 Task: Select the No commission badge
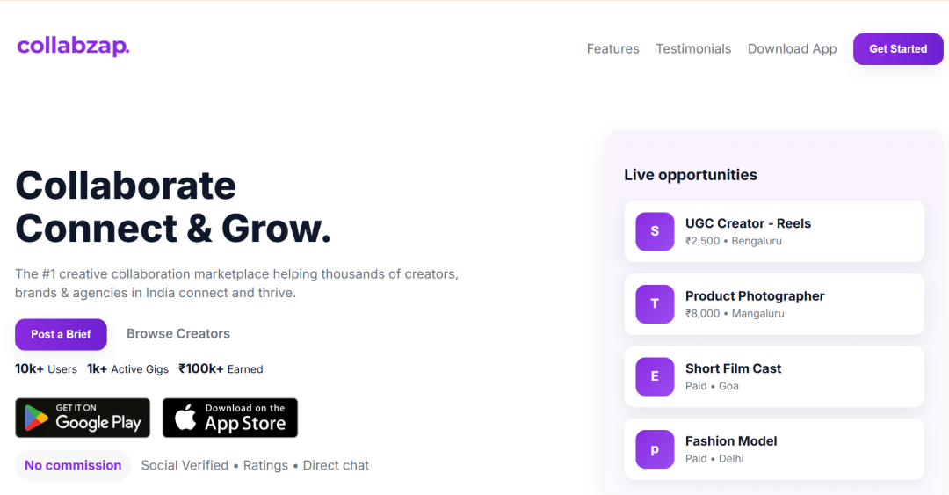(73, 465)
